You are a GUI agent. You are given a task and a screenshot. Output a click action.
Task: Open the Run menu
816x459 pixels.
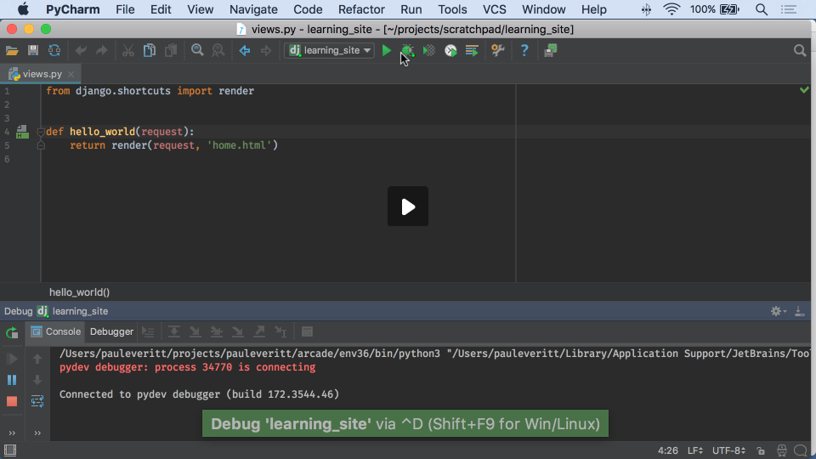(x=411, y=9)
